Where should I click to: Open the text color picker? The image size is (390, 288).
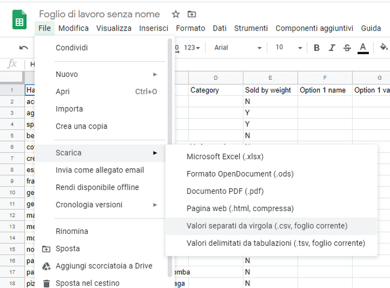coord(363,48)
